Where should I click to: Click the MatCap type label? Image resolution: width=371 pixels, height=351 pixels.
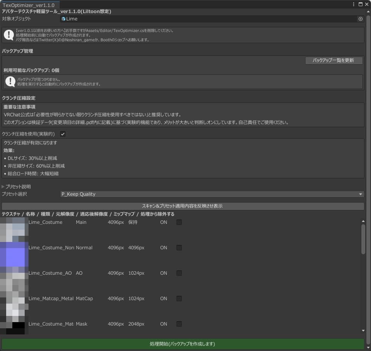pos(84,299)
